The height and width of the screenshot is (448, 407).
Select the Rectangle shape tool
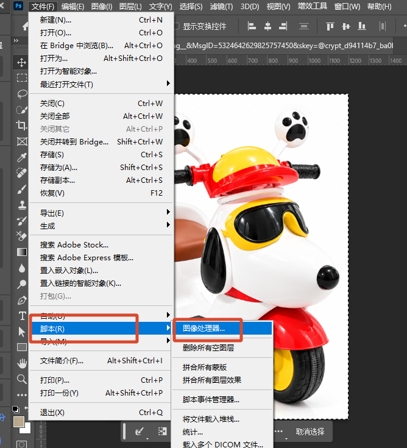pos(22,347)
